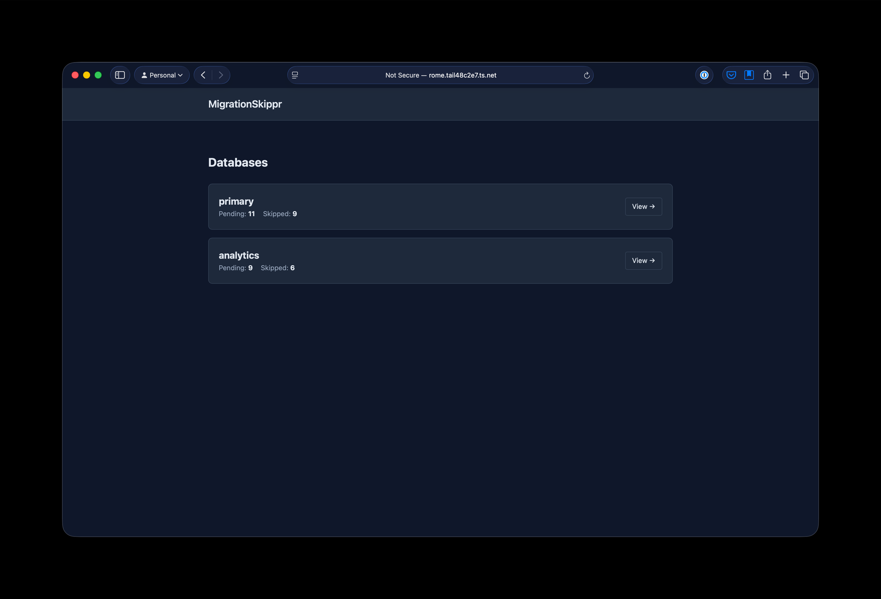Select the analytics database name
Viewport: 881px width, 599px height.
tap(239, 255)
